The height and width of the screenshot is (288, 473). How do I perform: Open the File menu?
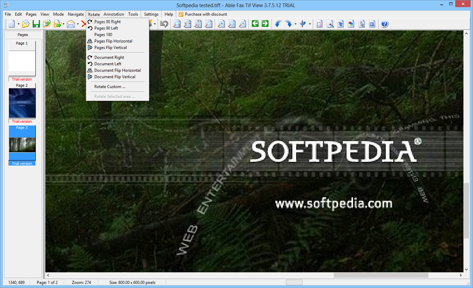8,14
